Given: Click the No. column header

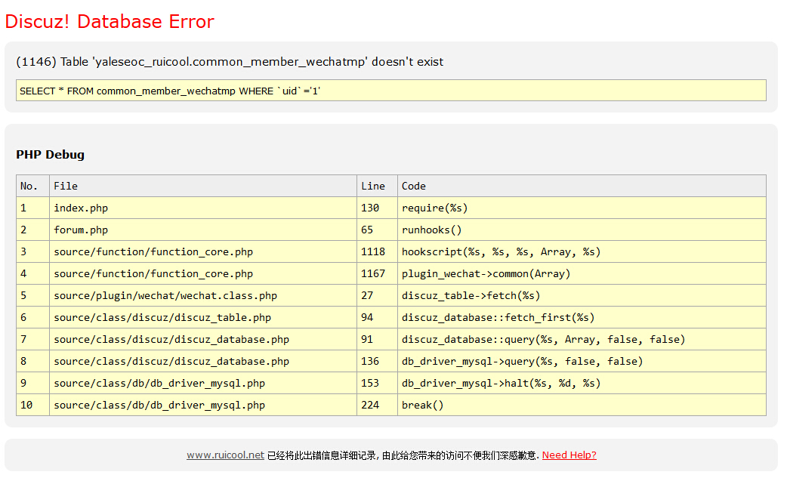Looking at the screenshot, I should click(x=32, y=186).
